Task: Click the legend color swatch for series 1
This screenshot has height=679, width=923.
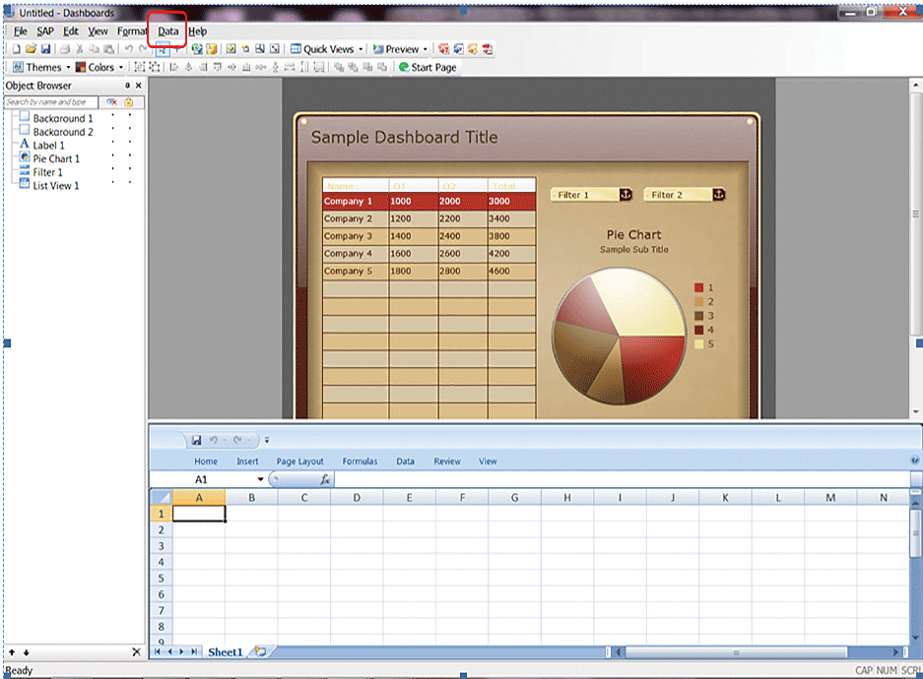Action: click(x=698, y=287)
